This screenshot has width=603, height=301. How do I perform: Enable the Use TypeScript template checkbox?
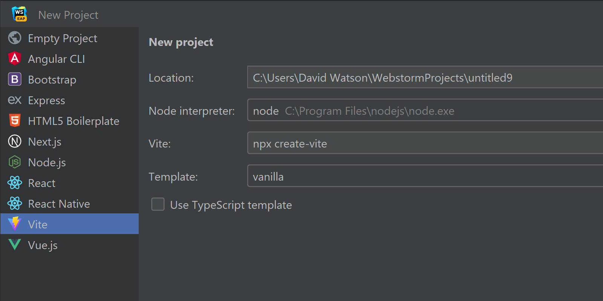tap(158, 204)
